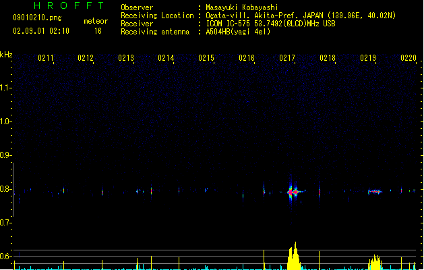Image resolution: width=424 pixels, height=270 pixels.
Task: Click observer name Masayuki Kobayashi
Action: 242,7
